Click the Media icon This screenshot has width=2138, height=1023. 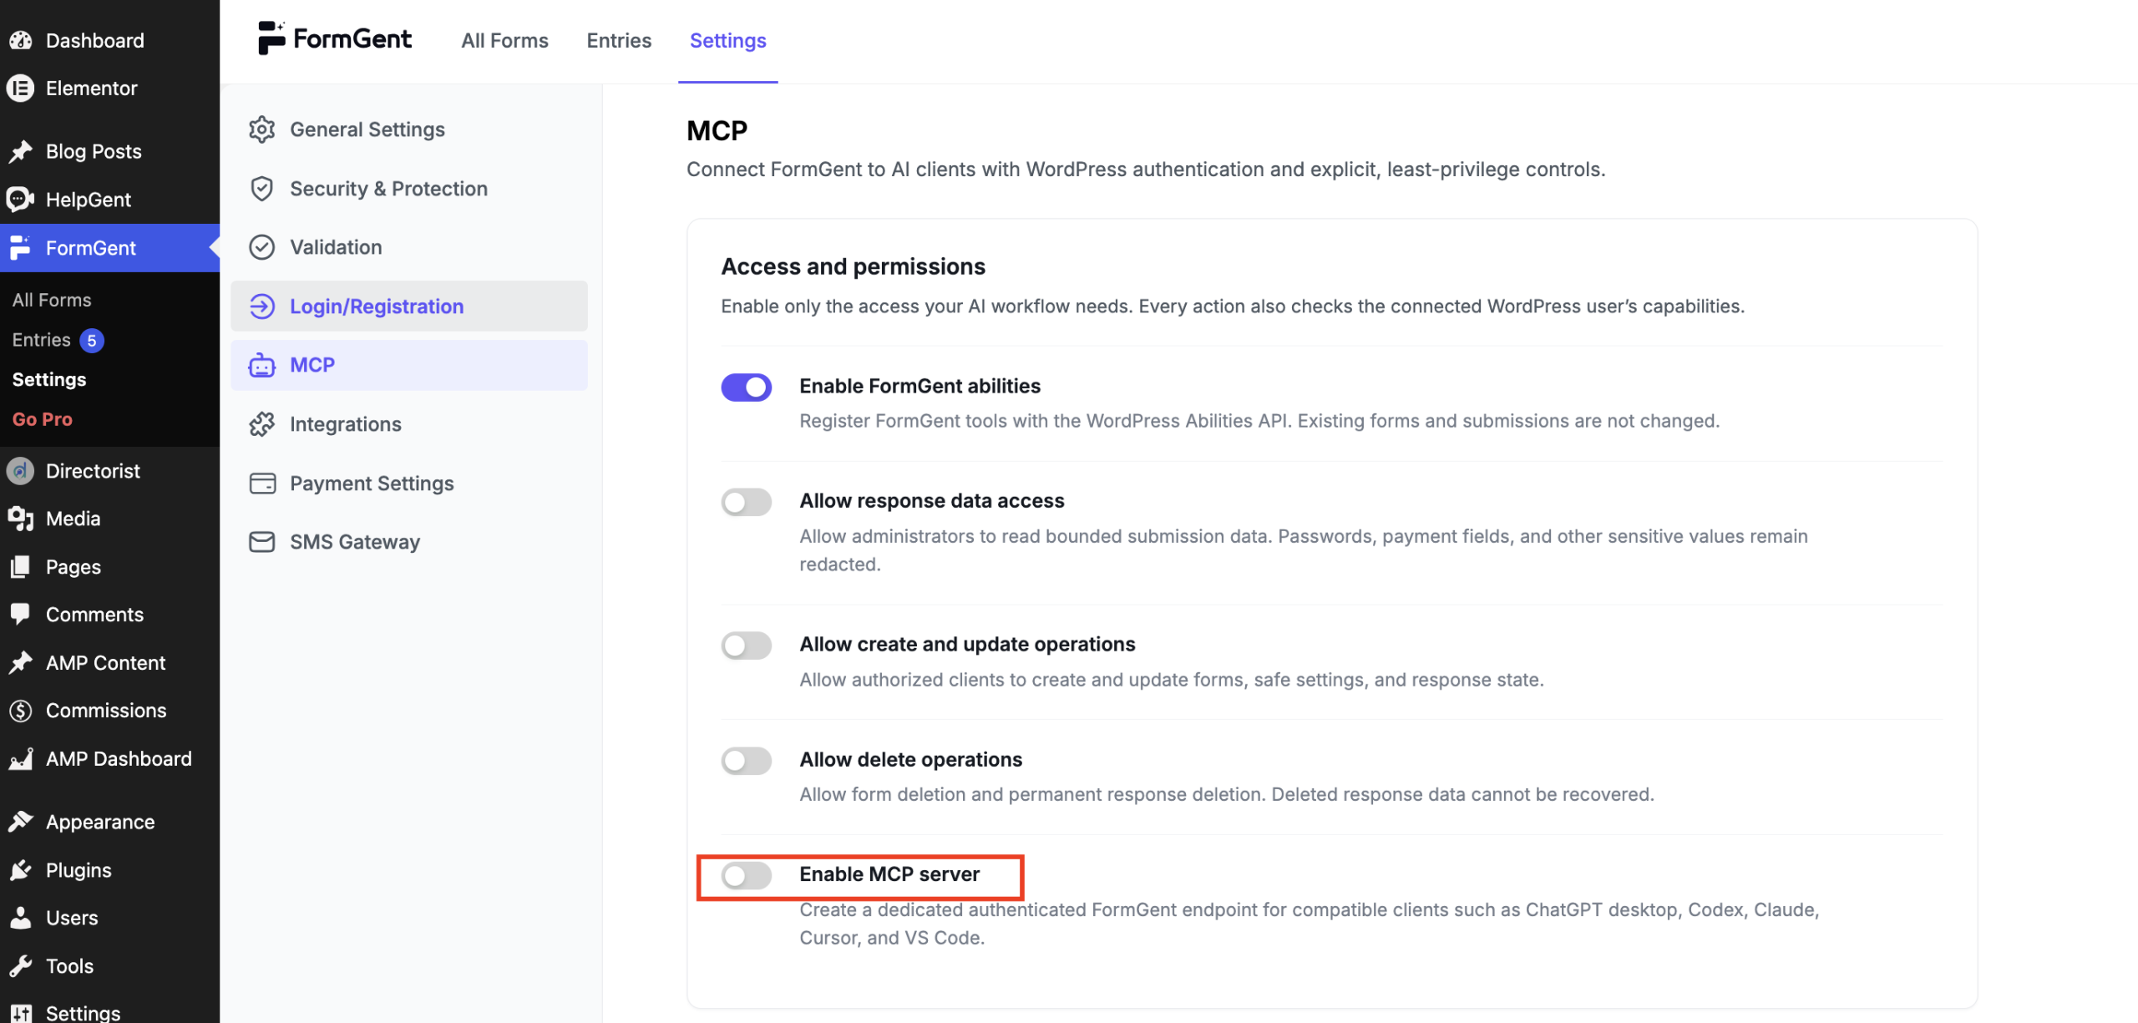[x=21, y=519]
